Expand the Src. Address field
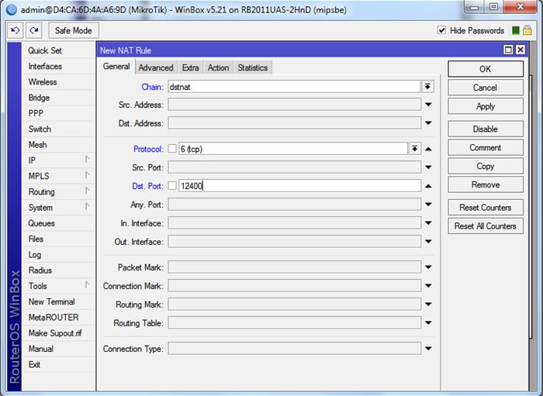The image size is (543, 396). tap(428, 105)
